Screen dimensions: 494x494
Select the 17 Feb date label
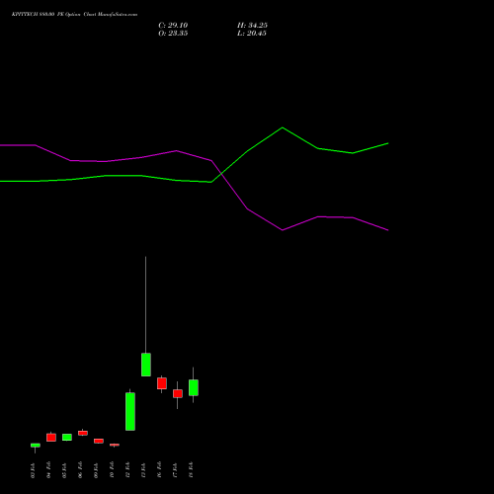click(175, 470)
